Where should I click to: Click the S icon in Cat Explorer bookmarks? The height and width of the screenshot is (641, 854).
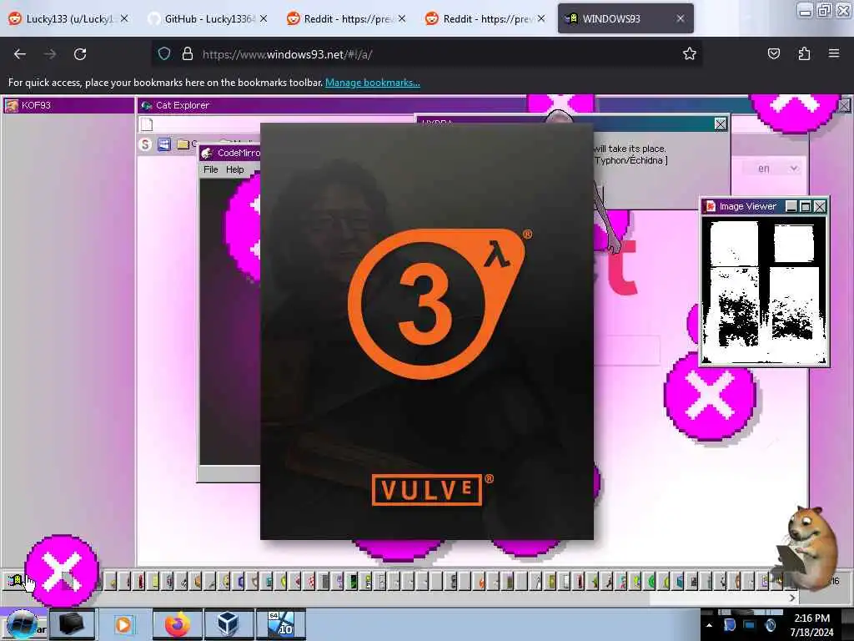click(145, 144)
